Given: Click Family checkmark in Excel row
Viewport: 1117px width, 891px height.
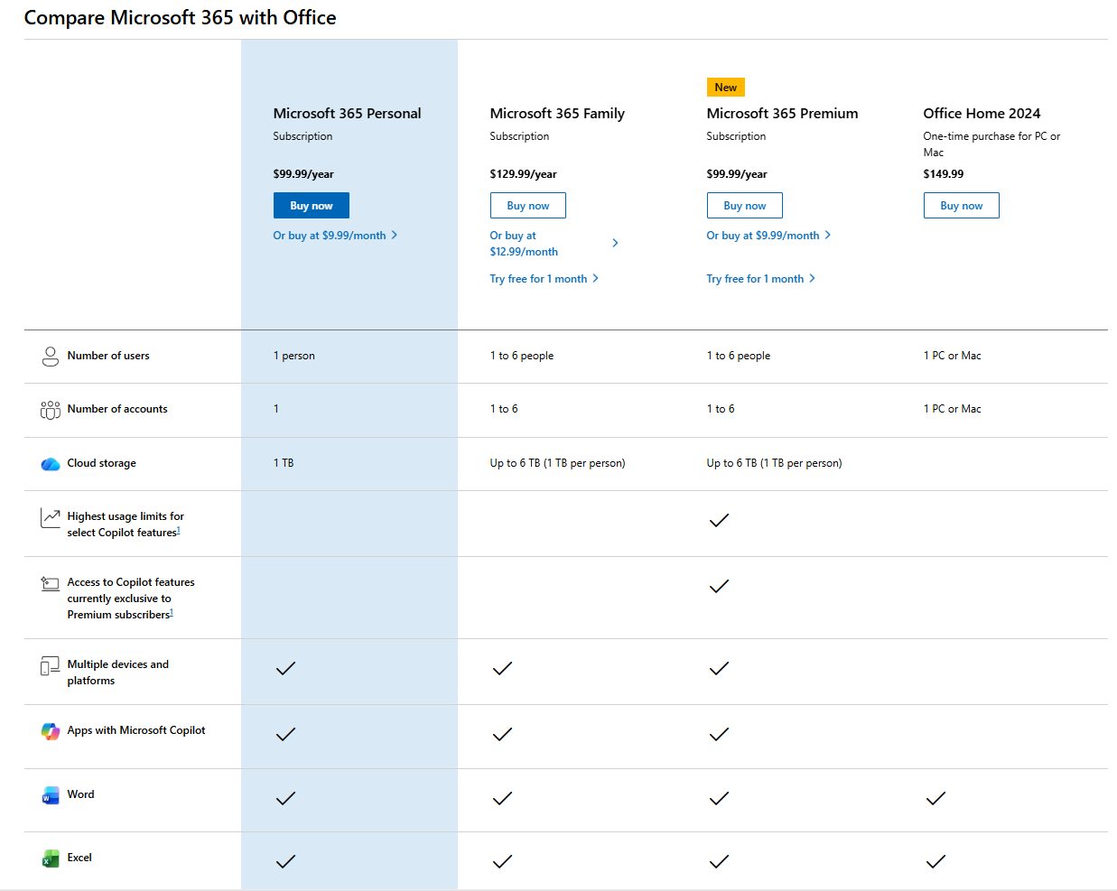Looking at the screenshot, I should (502, 862).
